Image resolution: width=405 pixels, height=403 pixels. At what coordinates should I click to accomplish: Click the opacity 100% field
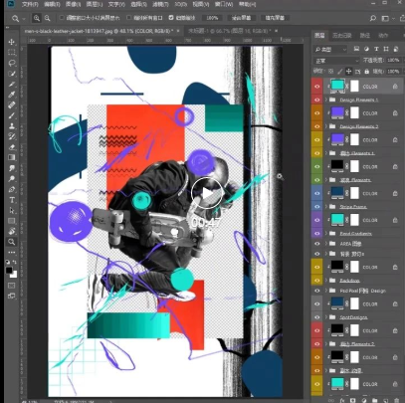(x=393, y=61)
